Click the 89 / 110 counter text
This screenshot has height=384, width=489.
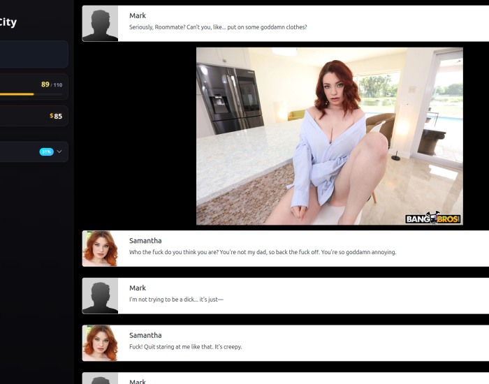[x=52, y=84]
